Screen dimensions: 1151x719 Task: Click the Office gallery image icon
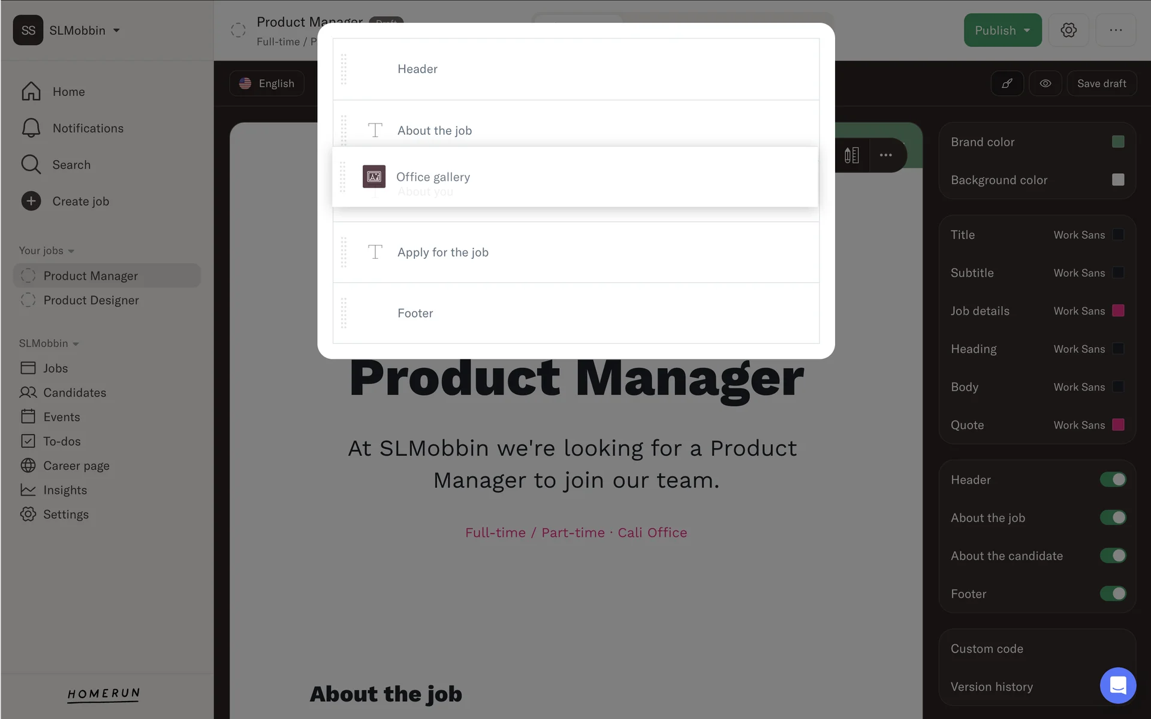point(374,177)
